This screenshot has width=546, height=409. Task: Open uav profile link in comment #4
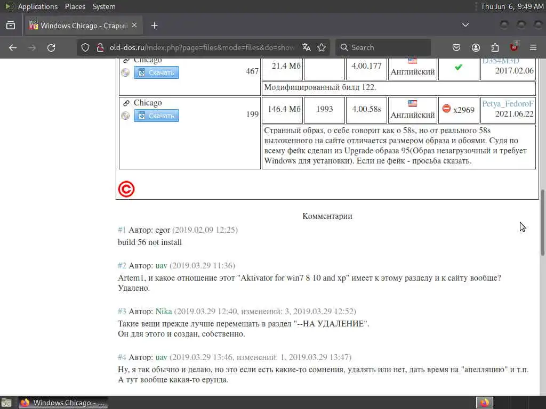coord(161,357)
